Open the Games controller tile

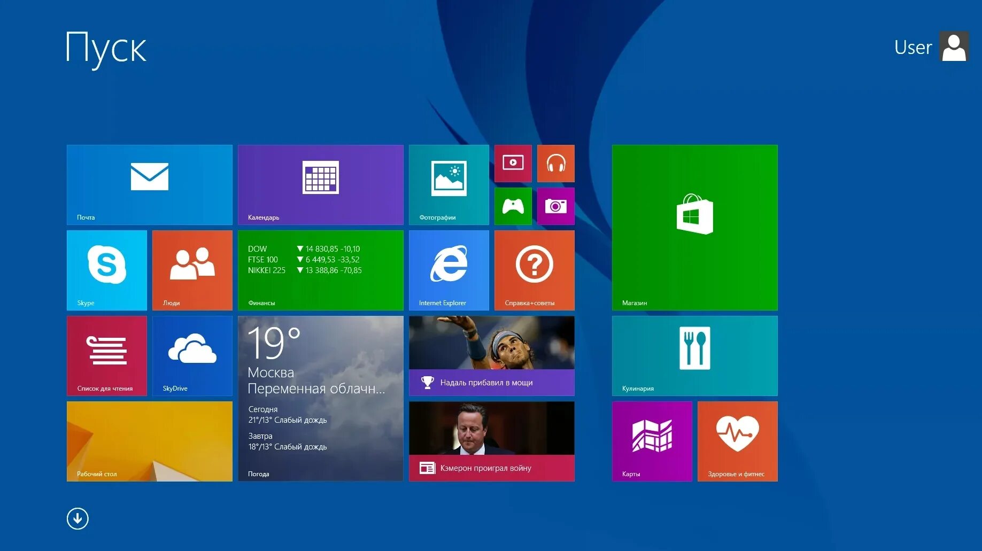pyautogui.click(x=513, y=206)
